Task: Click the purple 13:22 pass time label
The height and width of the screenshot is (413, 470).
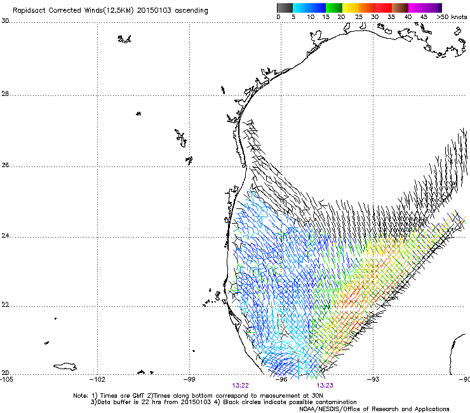Action: pyautogui.click(x=240, y=386)
